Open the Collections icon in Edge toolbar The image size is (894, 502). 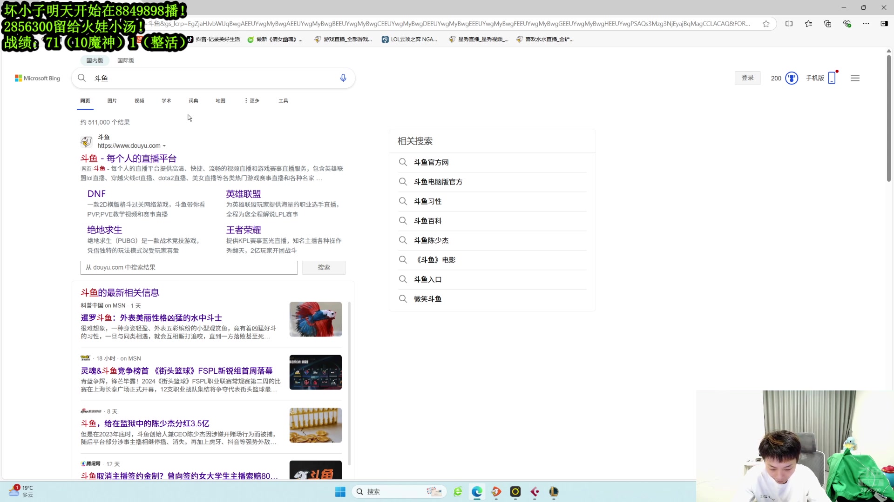click(827, 24)
